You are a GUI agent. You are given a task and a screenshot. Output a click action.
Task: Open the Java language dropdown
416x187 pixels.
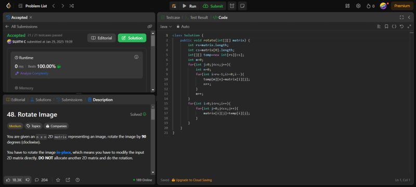166,26
